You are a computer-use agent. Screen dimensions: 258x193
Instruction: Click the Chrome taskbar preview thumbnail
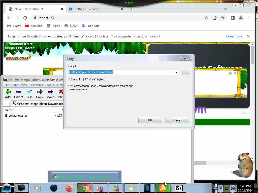[x=85, y=177]
